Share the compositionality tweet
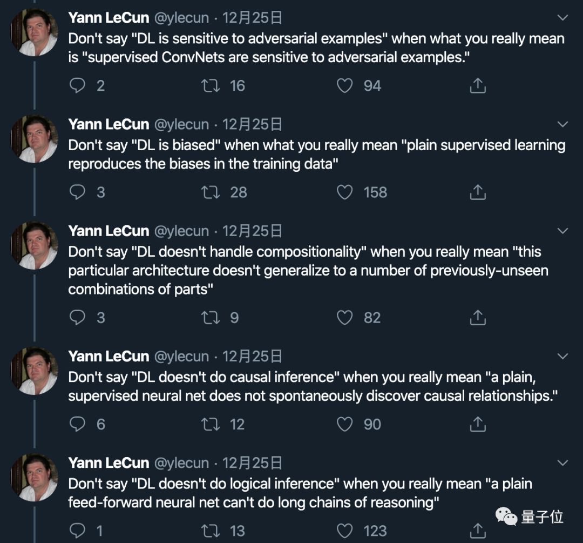Image resolution: width=583 pixels, height=543 pixels. point(478,318)
